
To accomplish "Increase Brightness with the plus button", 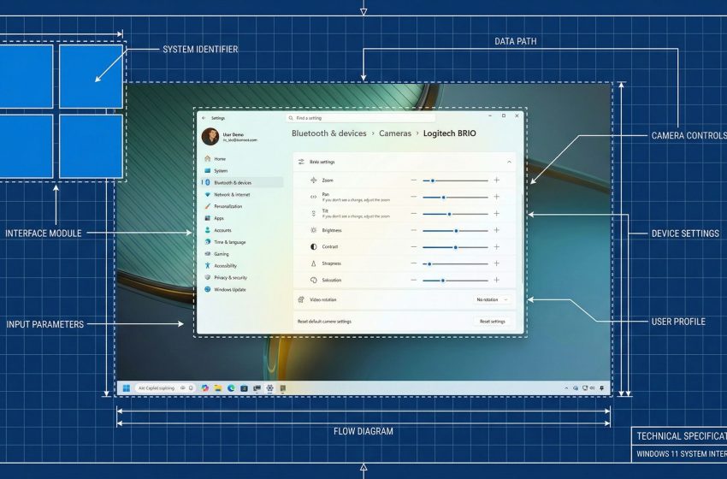I will coord(497,230).
